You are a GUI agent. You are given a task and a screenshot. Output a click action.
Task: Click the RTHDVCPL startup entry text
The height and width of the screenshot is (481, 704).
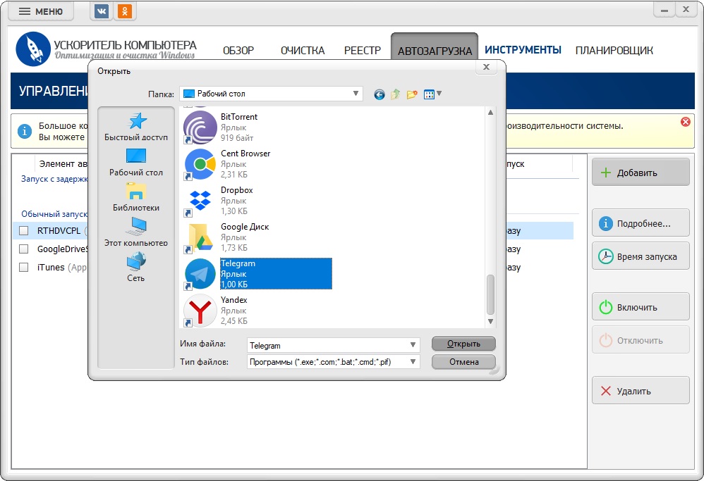pyautogui.click(x=59, y=231)
